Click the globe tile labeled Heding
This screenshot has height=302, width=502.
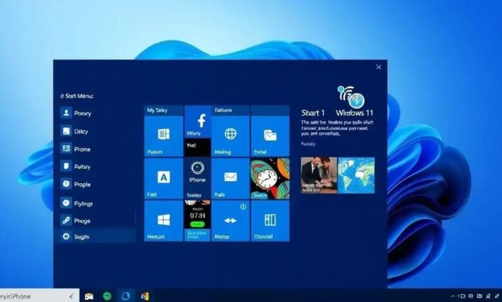[x=230, y=136]
